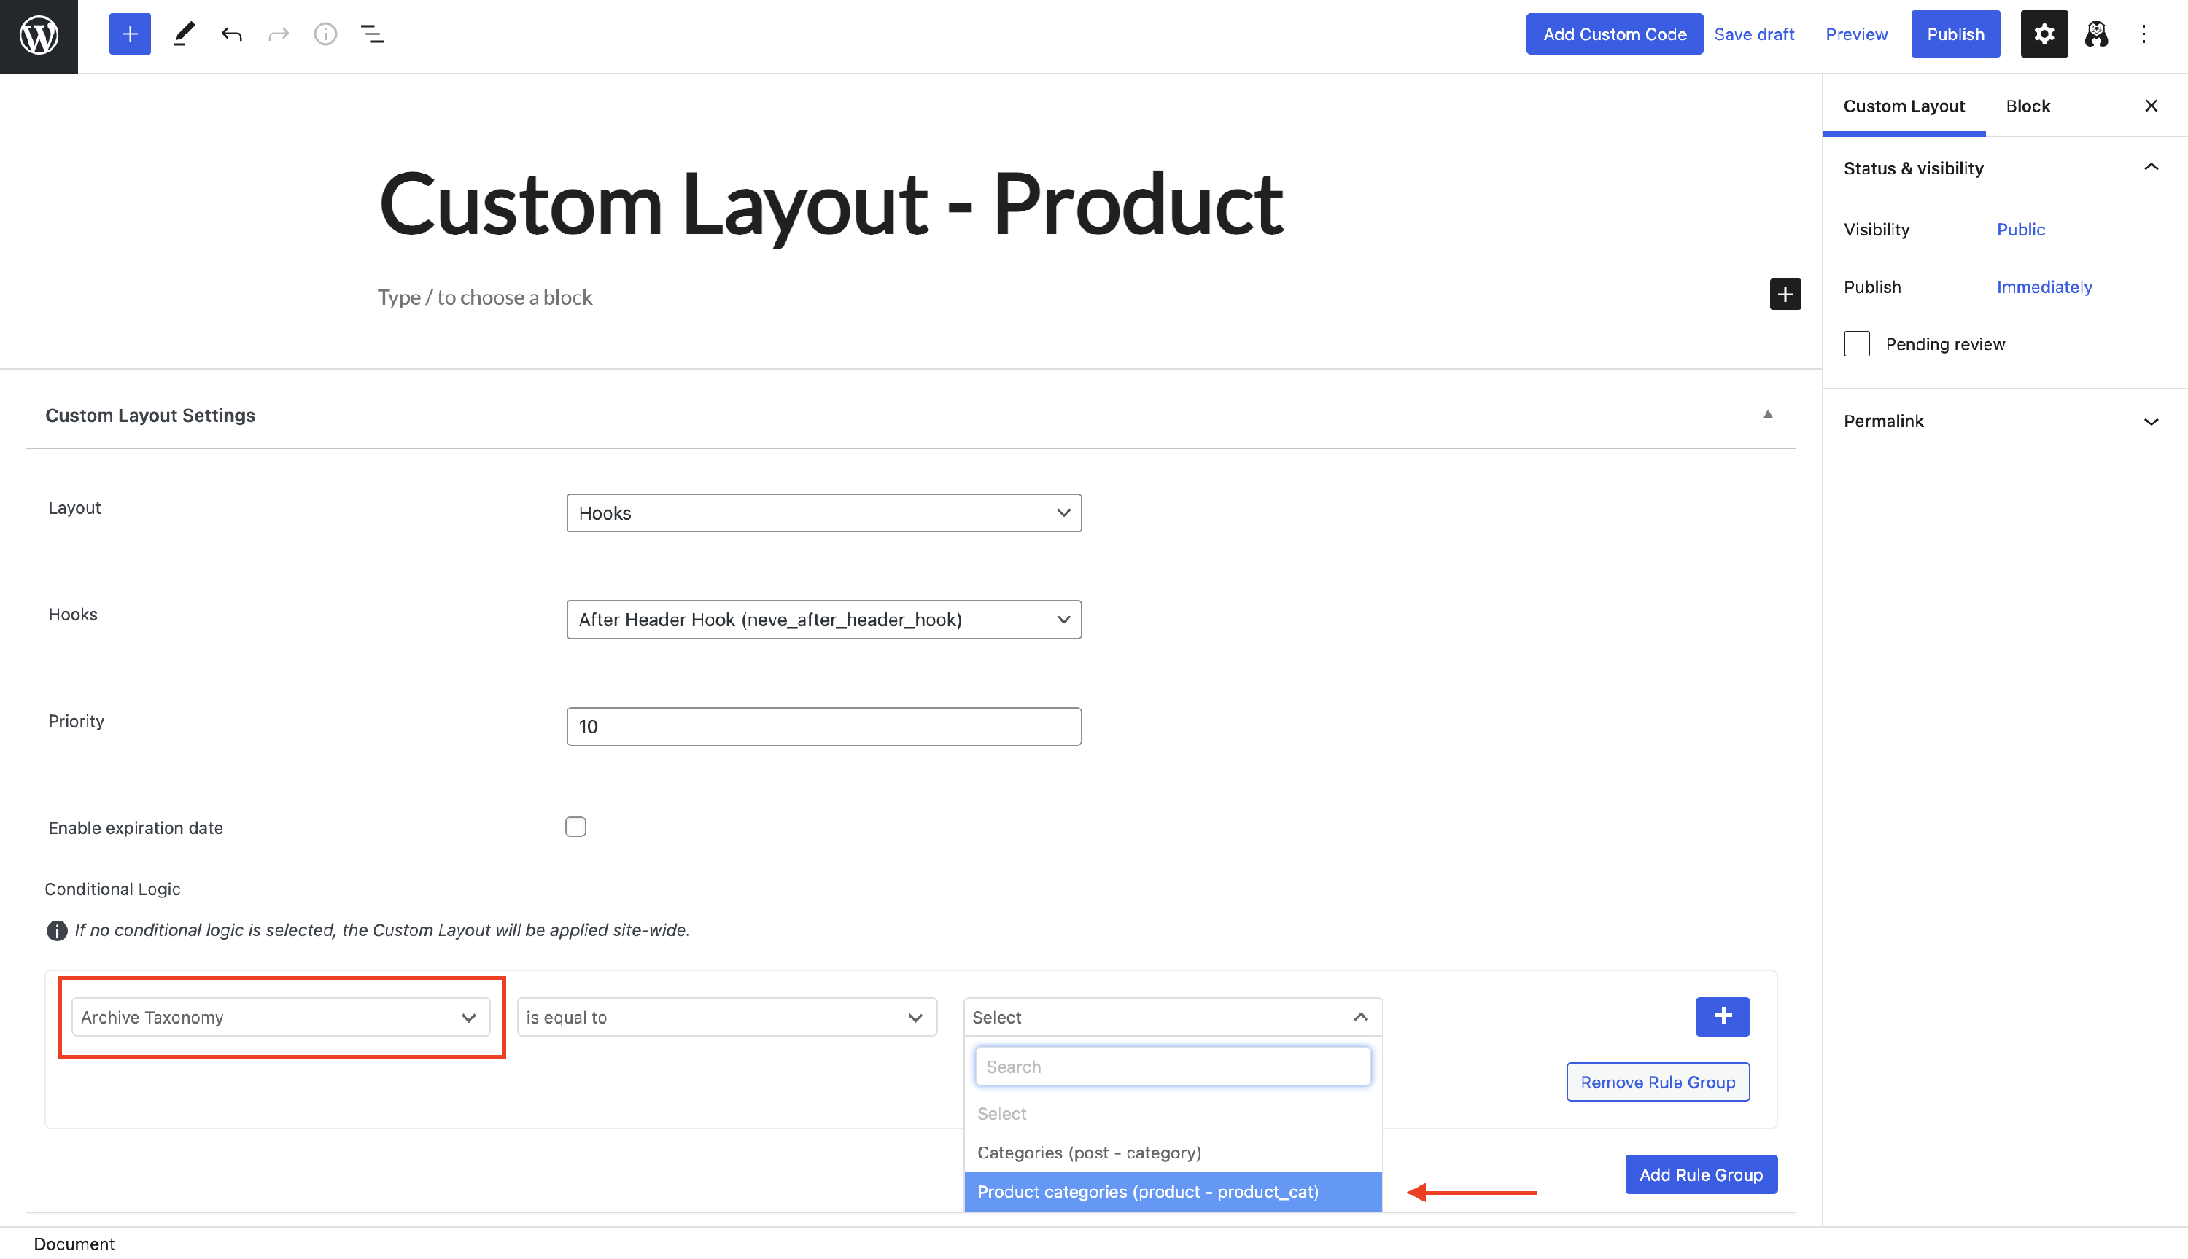
Task: Save the layout as a draft
Action: pos(1754,34)
